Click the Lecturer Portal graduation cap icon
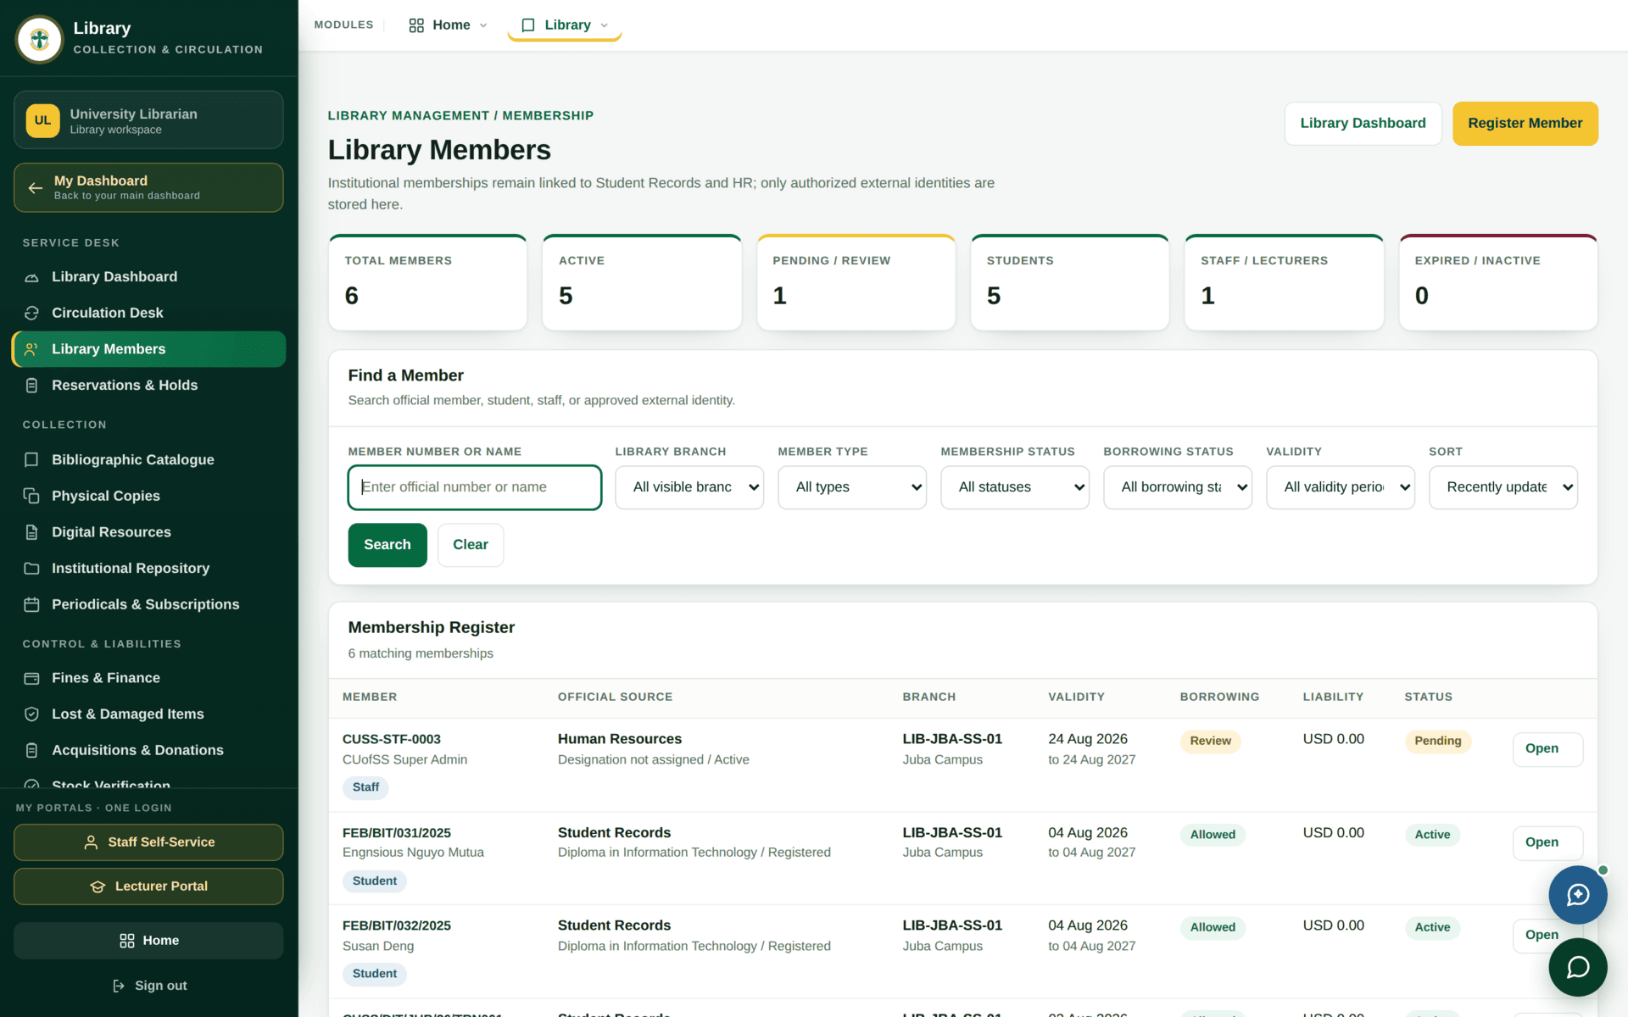Viewport: 1628px width, 1017px height. tap(98, 886)
